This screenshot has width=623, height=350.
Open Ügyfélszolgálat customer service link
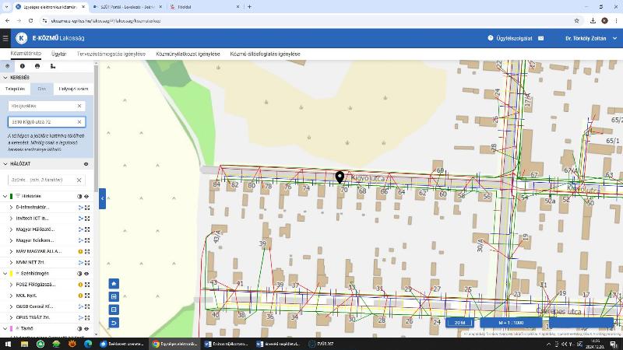click(510, 38)
